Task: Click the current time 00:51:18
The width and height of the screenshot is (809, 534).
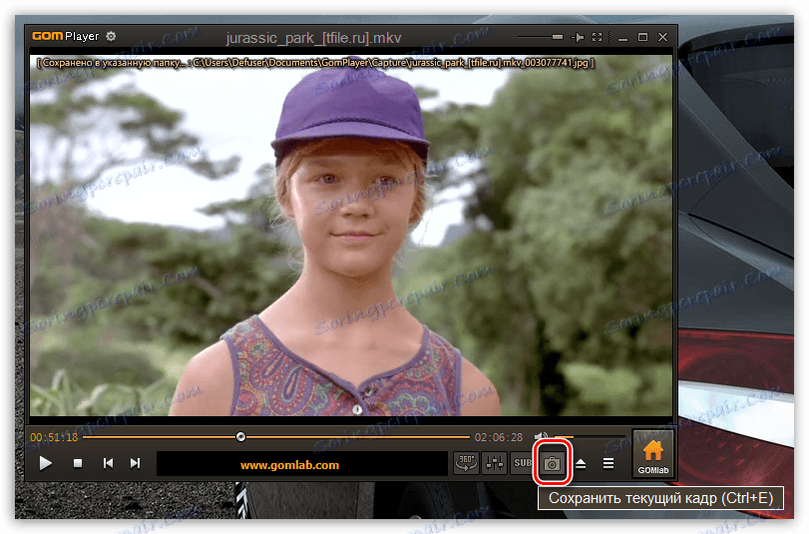Action: click(x=54, y=437)
